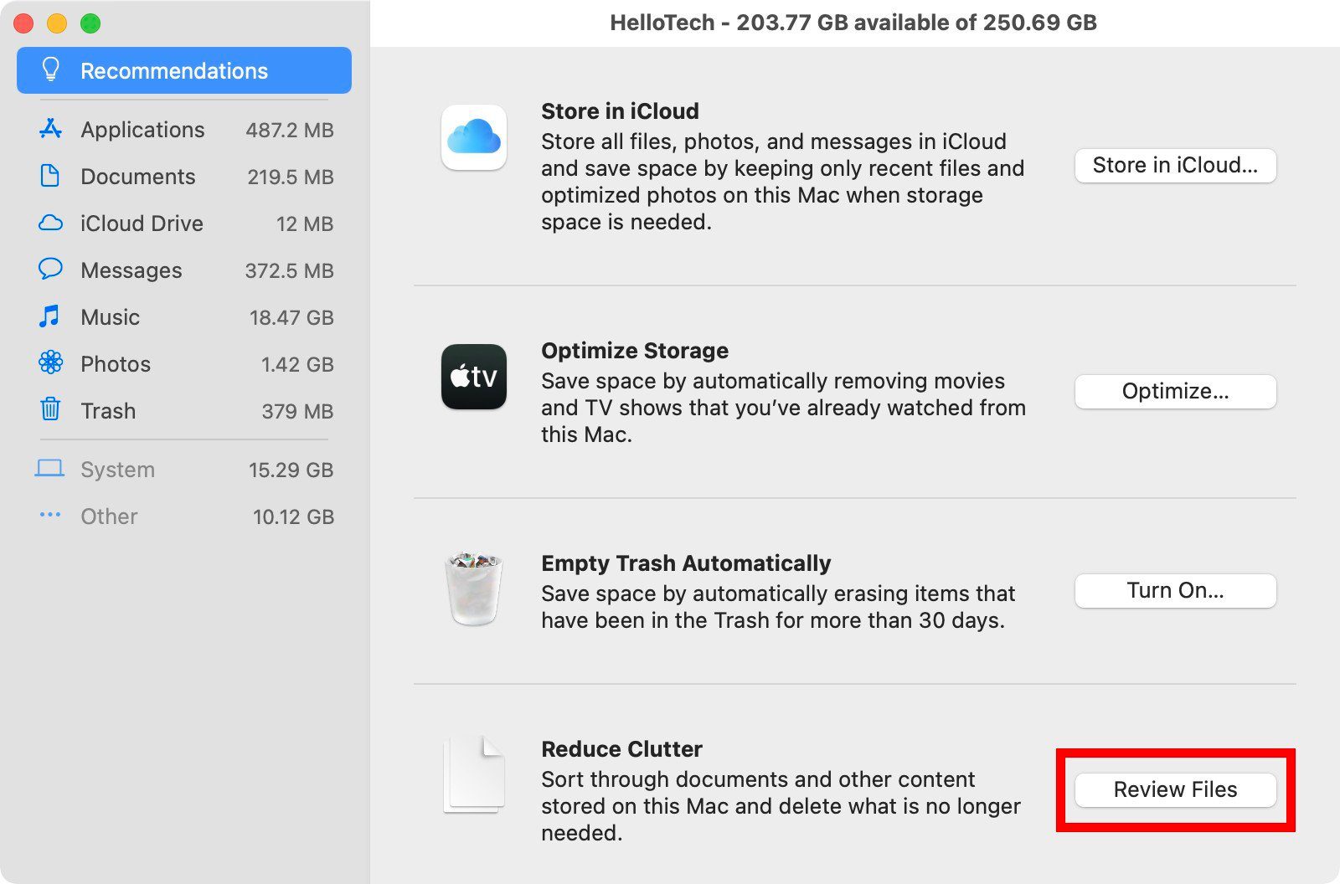Click the System laptop icon

pyautogui.click(x=50, y=469)
